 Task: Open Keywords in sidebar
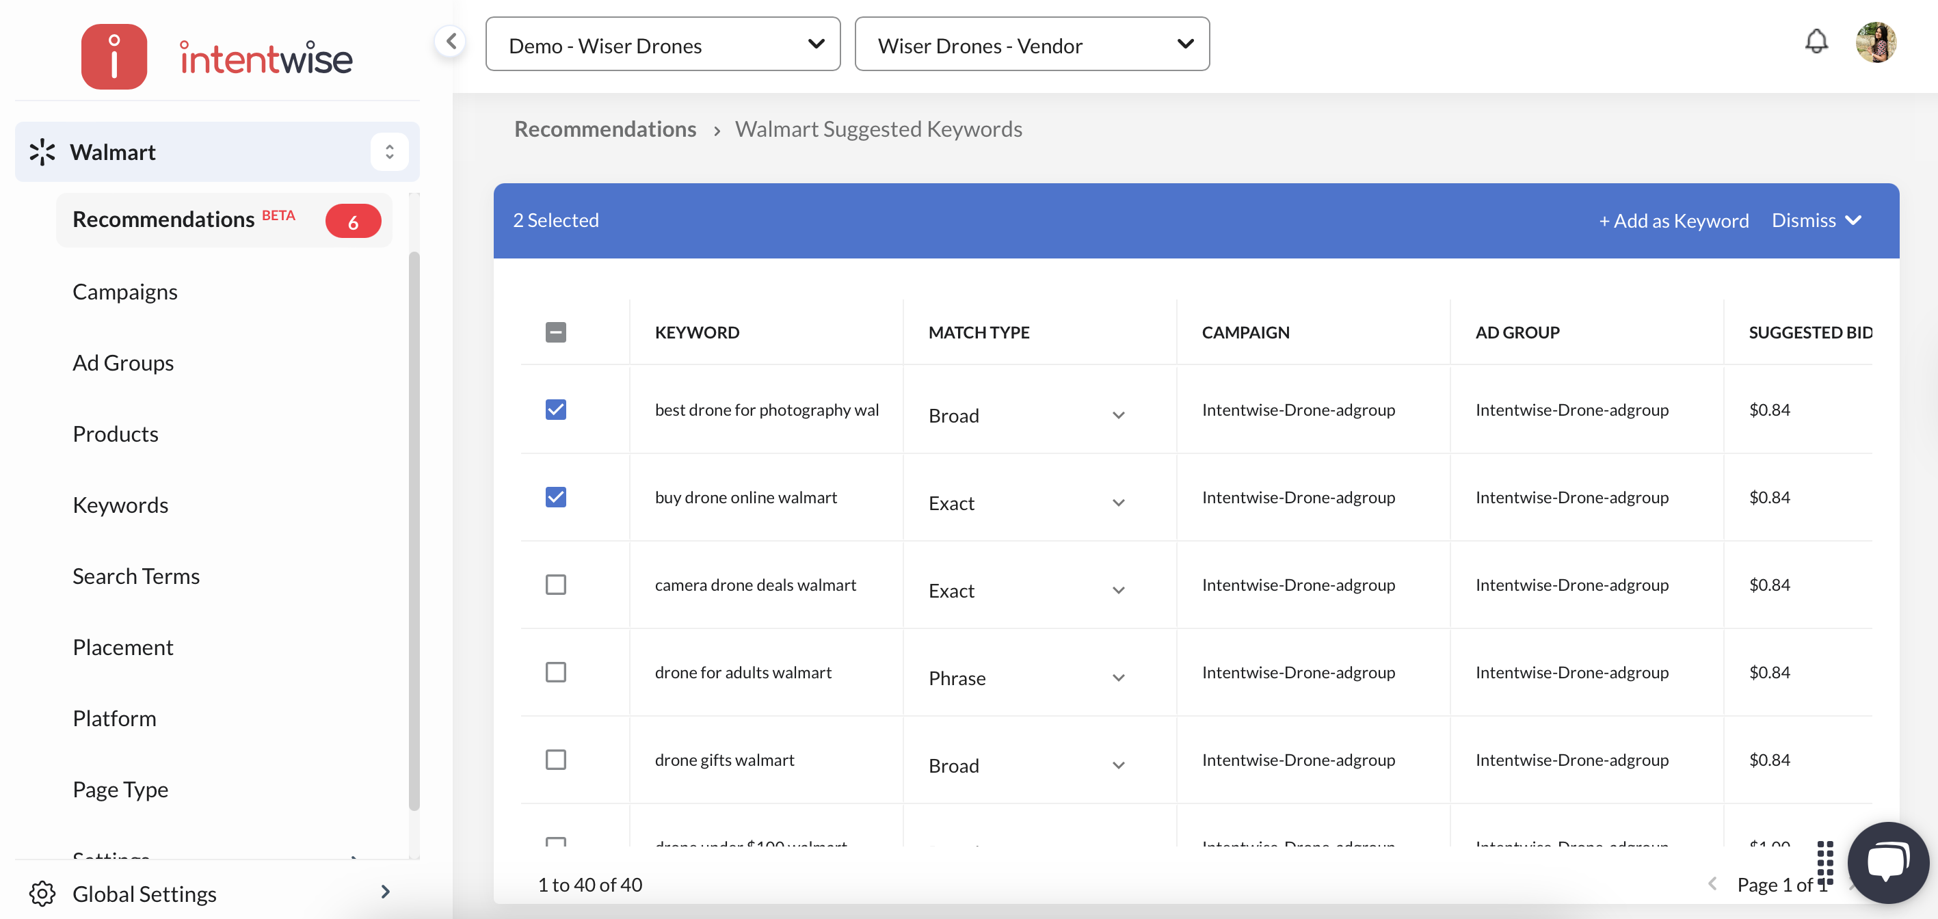tap(120, 505)
